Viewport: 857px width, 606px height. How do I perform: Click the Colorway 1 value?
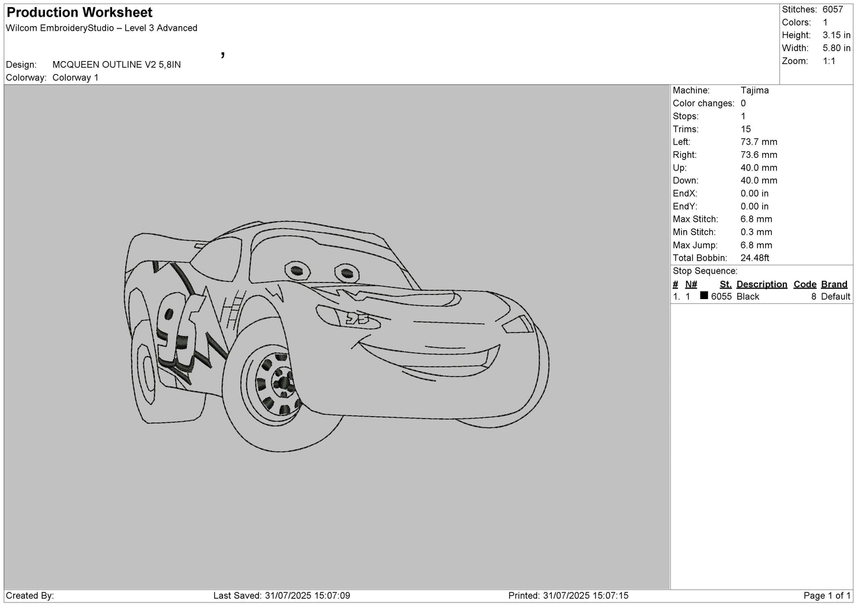point(76,78)
